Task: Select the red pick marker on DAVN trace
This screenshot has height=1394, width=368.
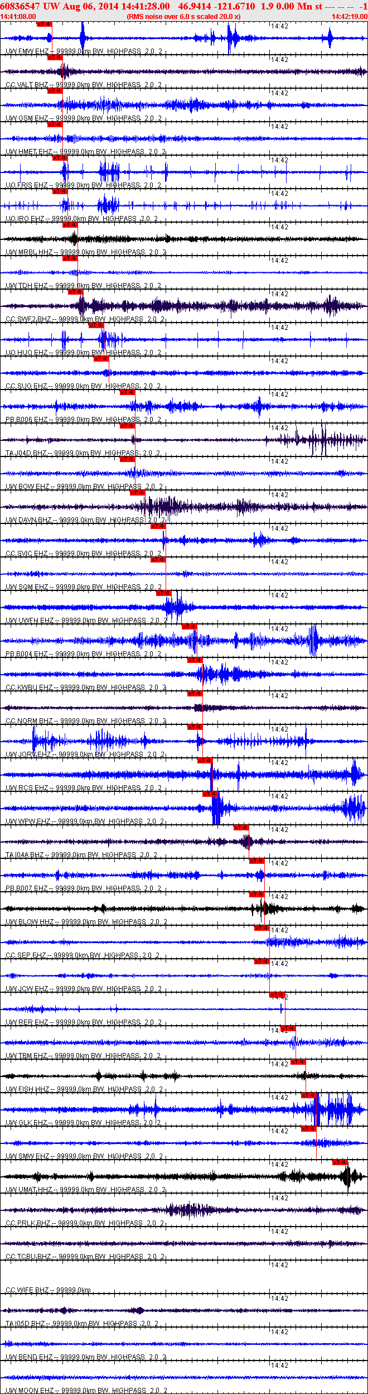Action: click(138, 493)
